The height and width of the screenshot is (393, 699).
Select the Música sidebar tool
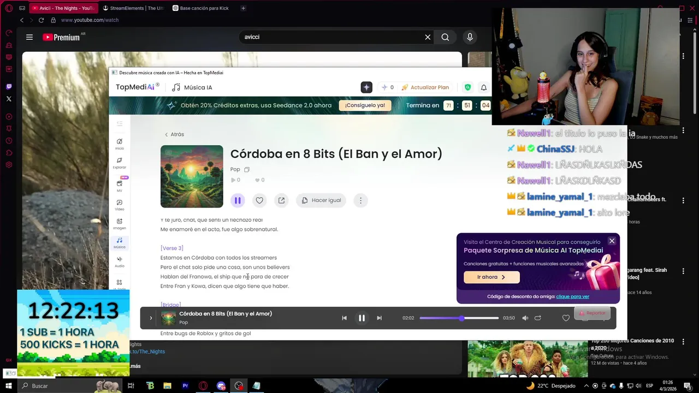point(120,243)
